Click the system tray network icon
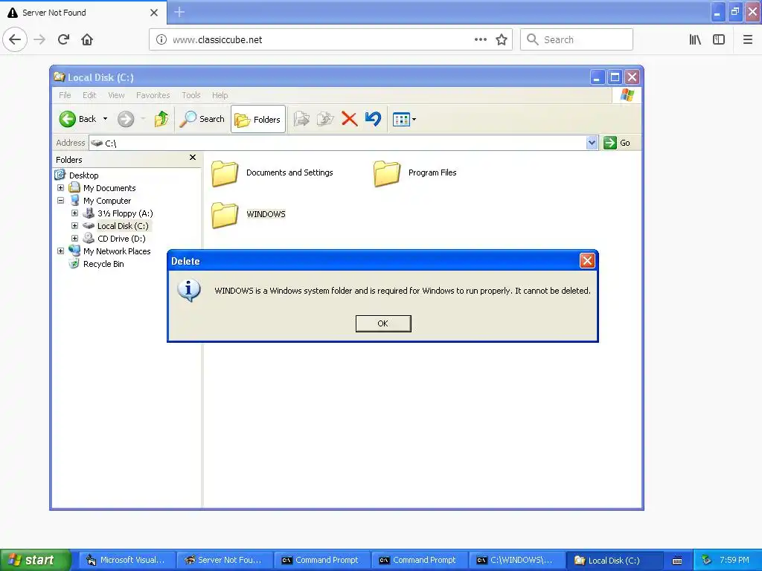Image resolution: width=762 pixels, height=571 pixels. coord(707,561)
